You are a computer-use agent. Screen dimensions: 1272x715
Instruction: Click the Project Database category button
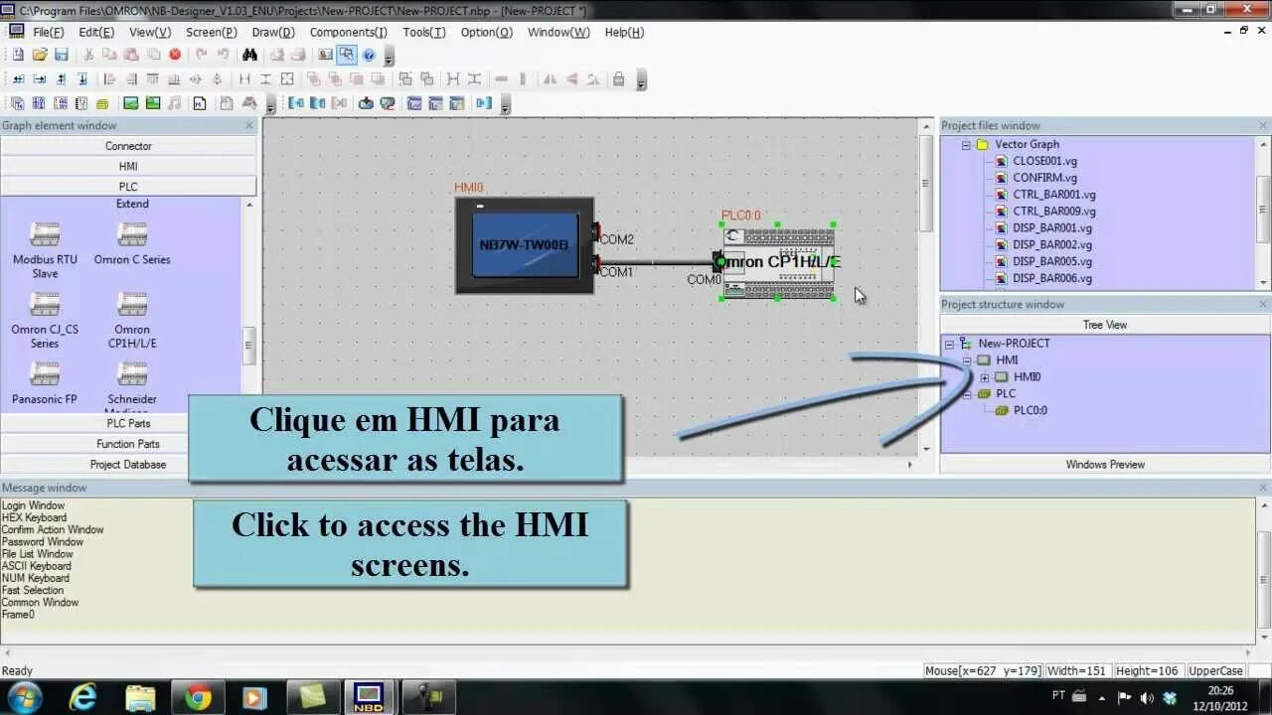(x=128, y=464)
